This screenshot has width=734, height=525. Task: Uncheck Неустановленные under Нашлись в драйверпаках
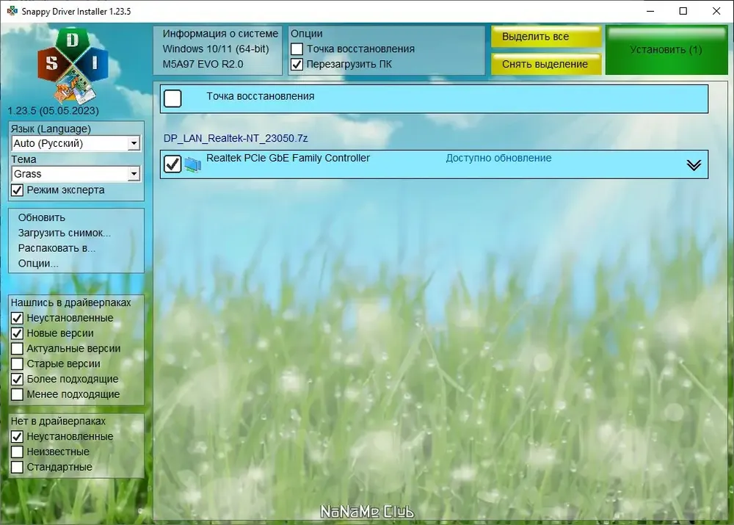click(18, 318)
